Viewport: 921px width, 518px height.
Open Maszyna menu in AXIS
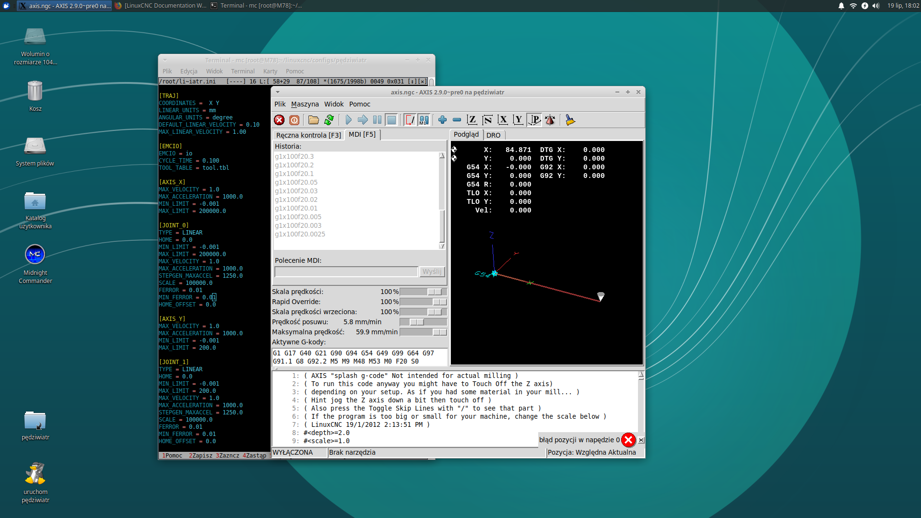tap(305, 104)
